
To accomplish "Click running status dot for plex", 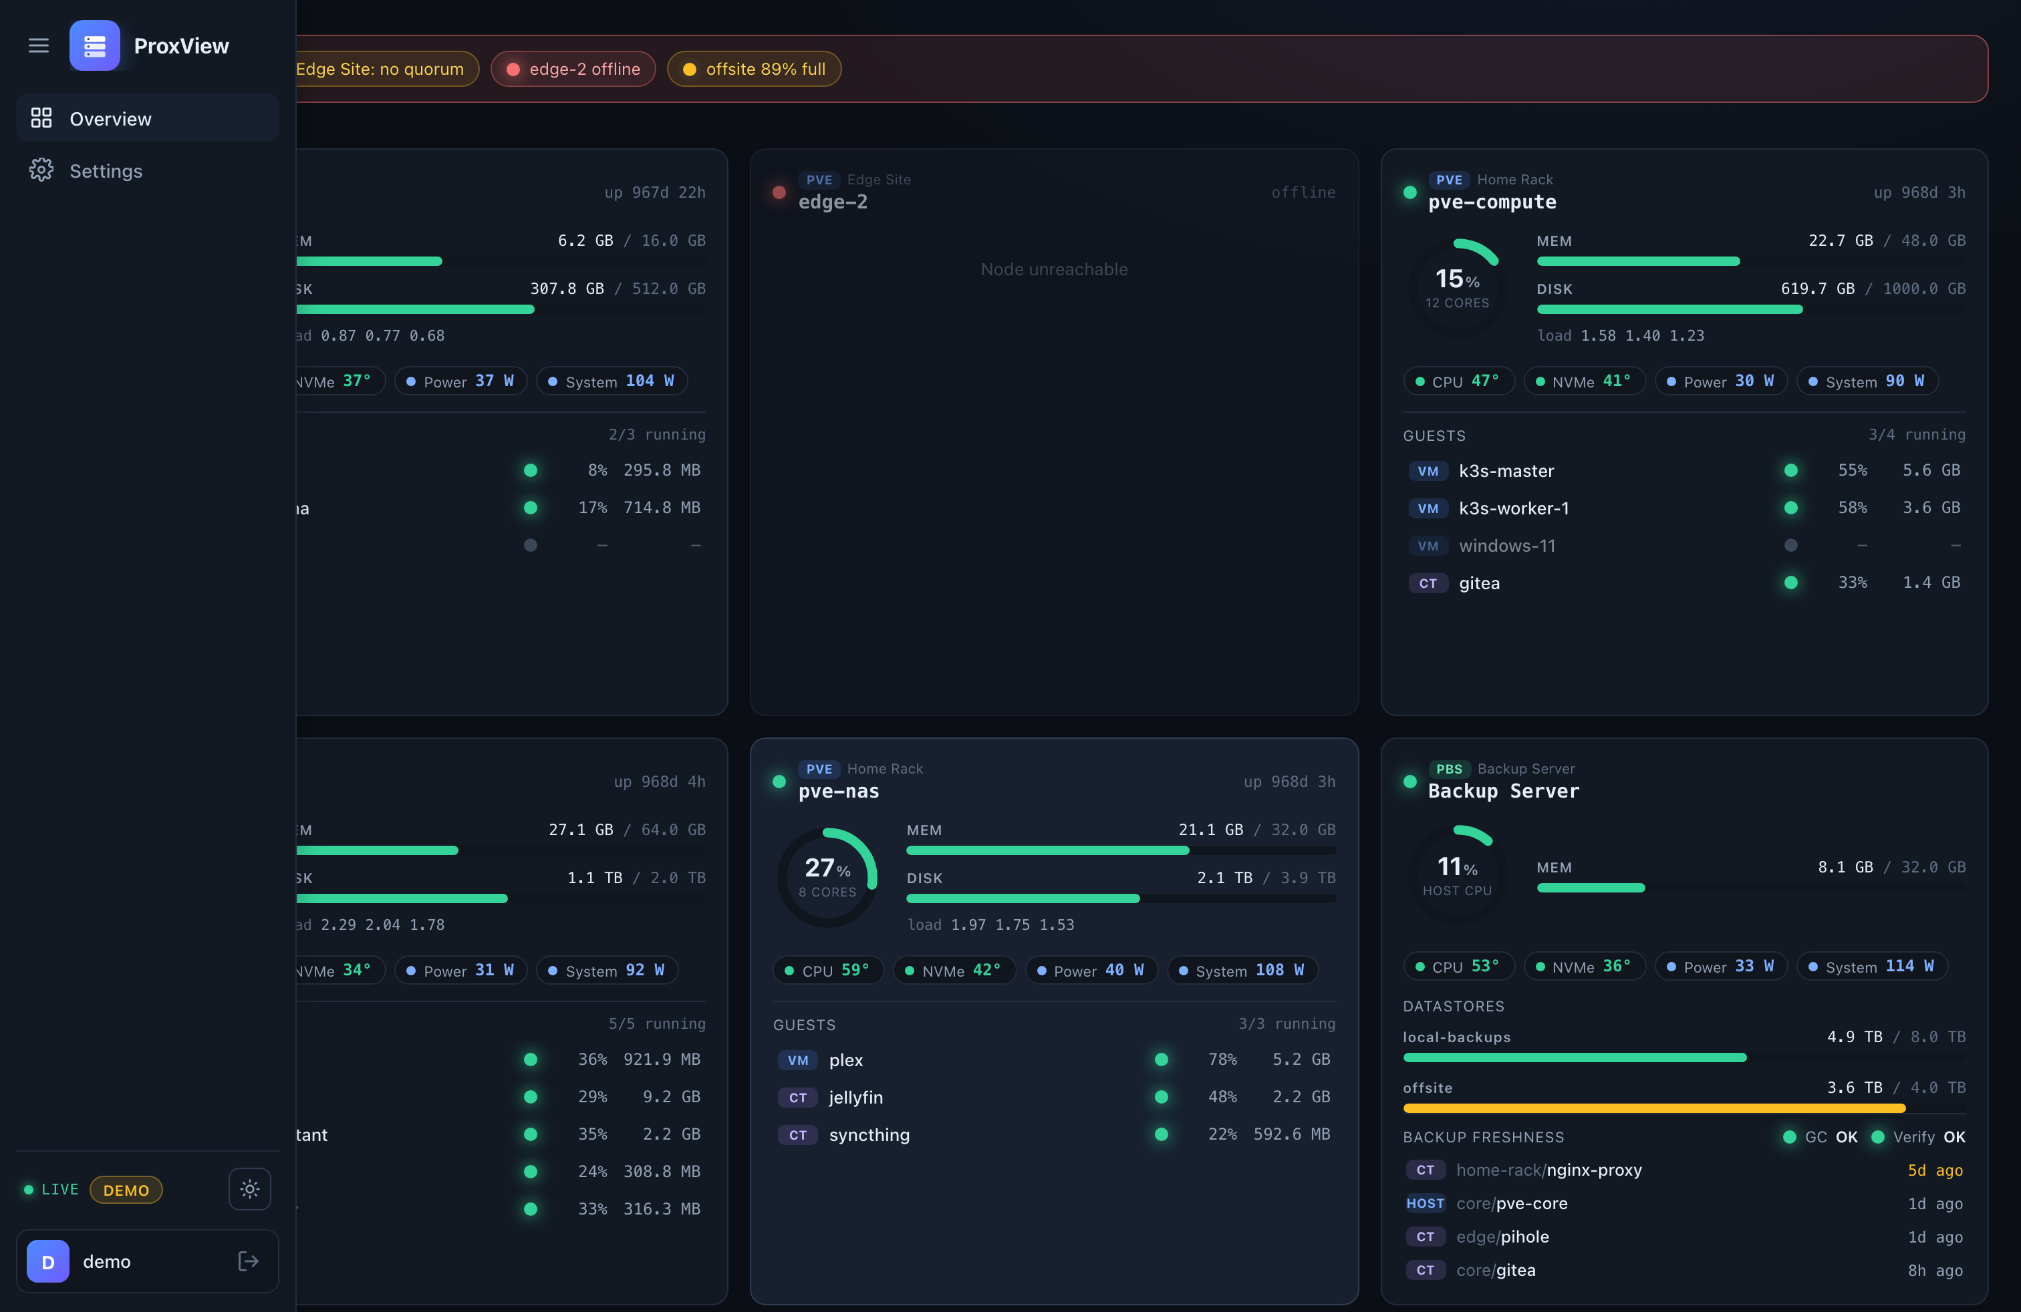I will tap(1161, 1059).
